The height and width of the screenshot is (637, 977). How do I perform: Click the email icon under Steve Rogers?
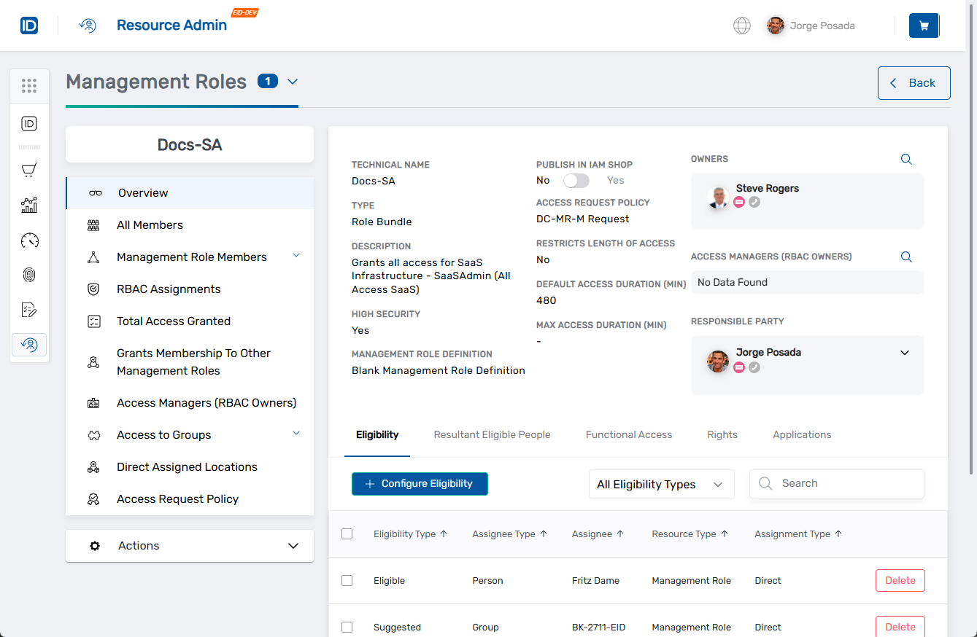(x=739, y=201)
